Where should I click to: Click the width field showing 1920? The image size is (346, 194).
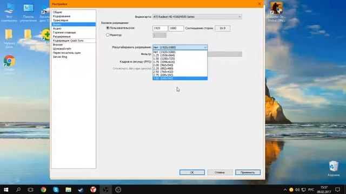pos(160,29)
